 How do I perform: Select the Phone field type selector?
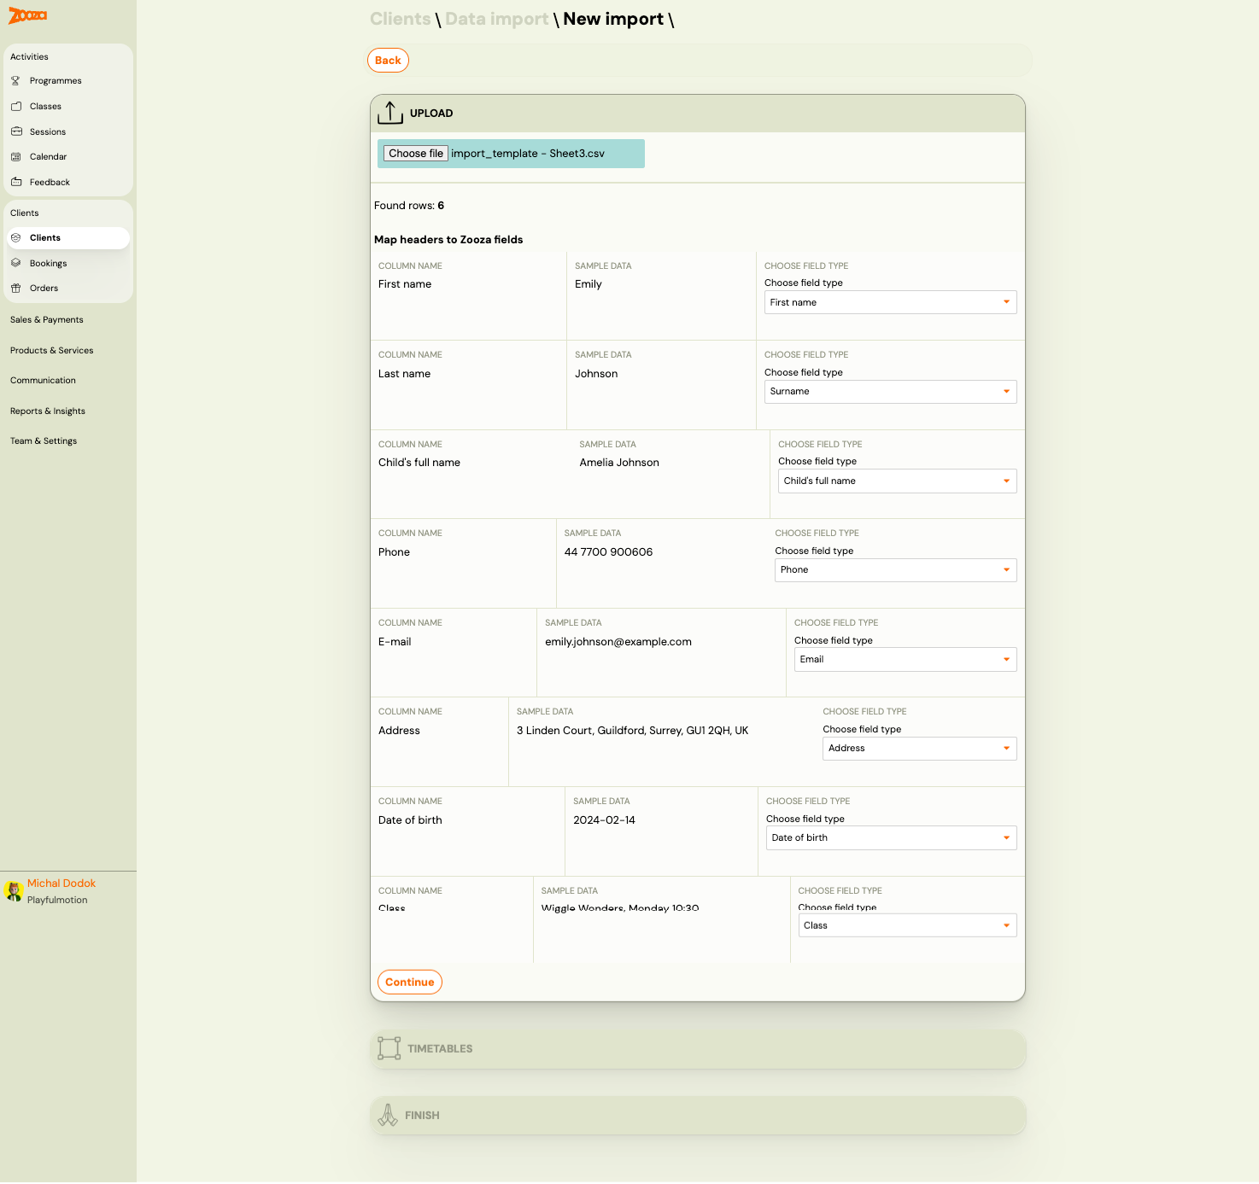(x=895, y=569)
